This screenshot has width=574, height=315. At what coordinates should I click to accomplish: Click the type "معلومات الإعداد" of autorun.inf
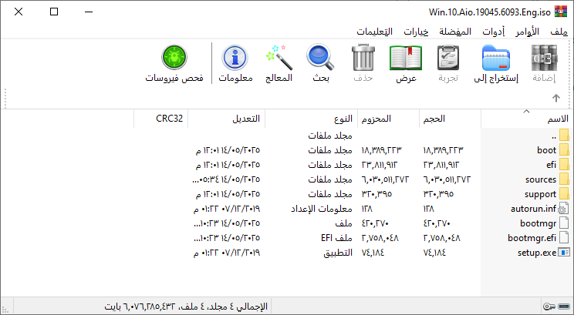[x=322, y=209]
